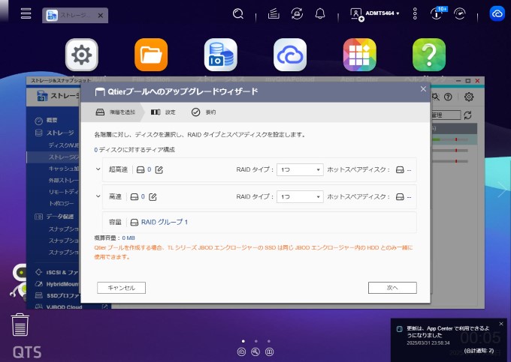Viewport: 511px width, 362px height.
Task: Click middle bottom desktop shortcut icon
Action: coord(255,352)
